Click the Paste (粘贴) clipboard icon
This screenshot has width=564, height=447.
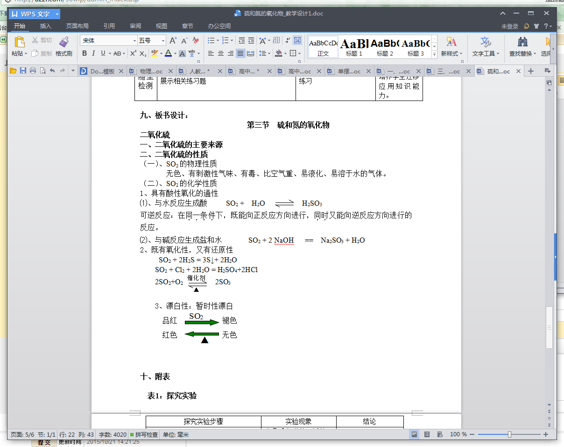tap(19, 42)
